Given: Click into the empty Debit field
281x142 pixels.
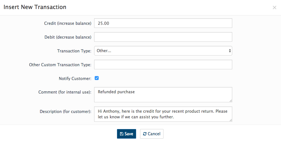Looking at the screenshot, I should coord(163,37).
